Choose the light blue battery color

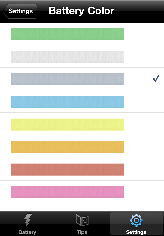[68, 102]
